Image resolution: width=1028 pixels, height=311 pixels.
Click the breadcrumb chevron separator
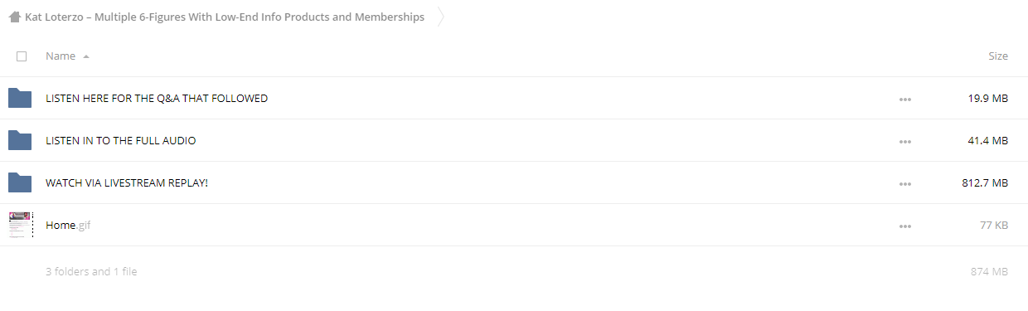pyautogui.click(x=441, y=17)
